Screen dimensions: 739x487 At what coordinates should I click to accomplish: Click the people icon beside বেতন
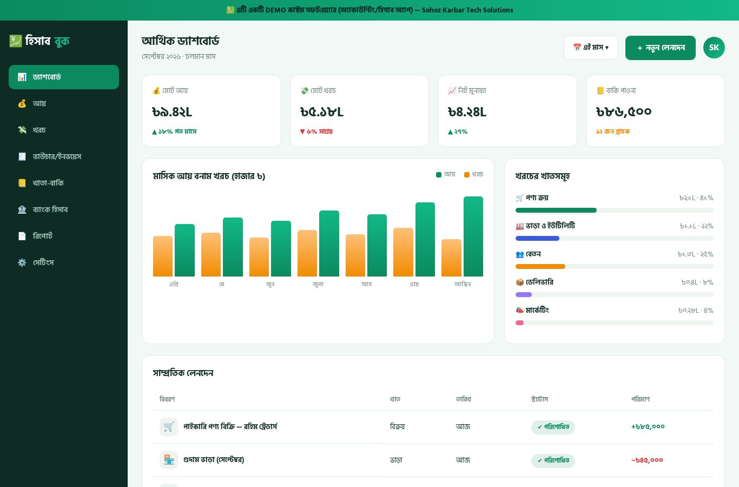click(520, 254)
